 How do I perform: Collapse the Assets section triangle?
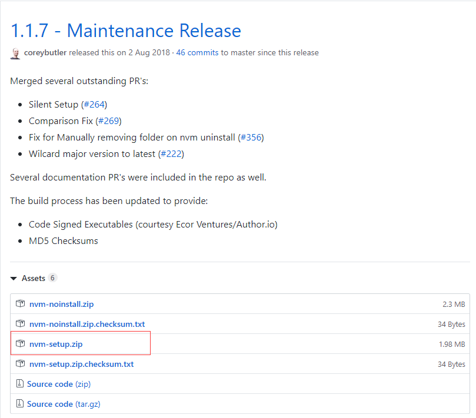14,278
